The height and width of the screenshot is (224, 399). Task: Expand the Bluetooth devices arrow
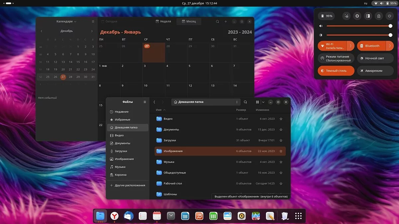(390, 46)
